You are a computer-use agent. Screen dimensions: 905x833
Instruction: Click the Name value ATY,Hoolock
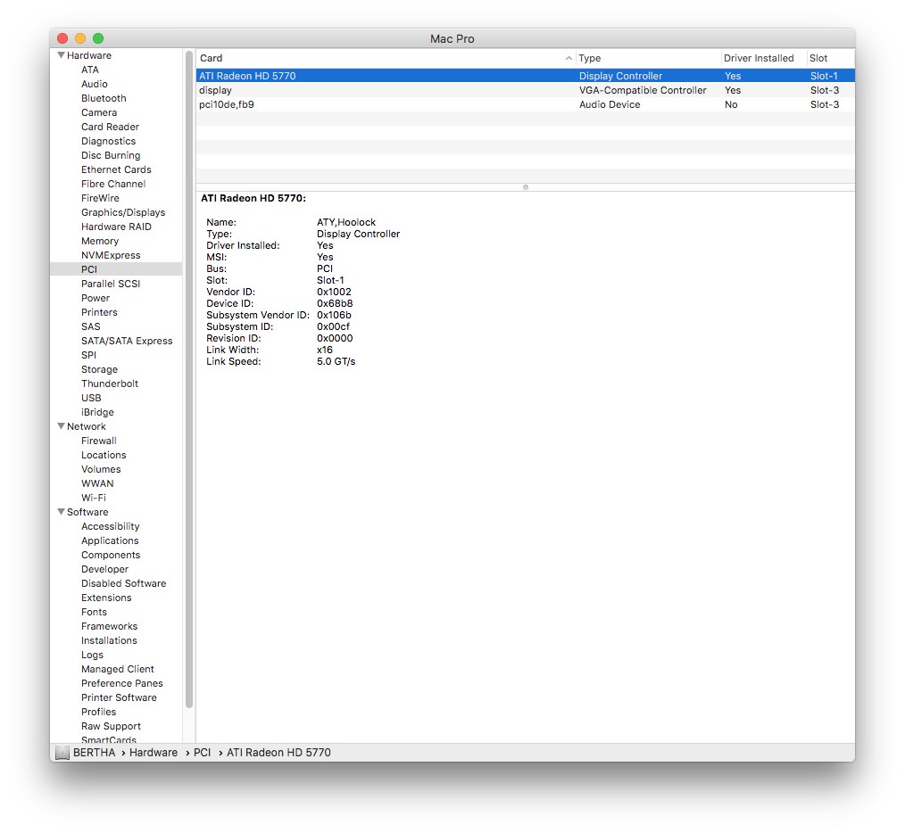(x=346, y=222)
